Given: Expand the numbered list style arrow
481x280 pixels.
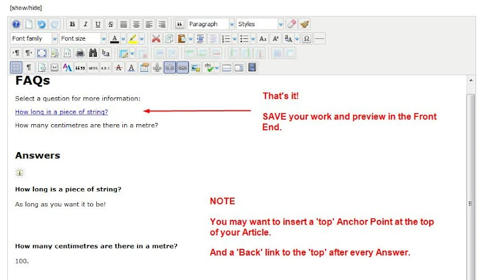Looking at the screenshot, I should [x=234, y=39].
